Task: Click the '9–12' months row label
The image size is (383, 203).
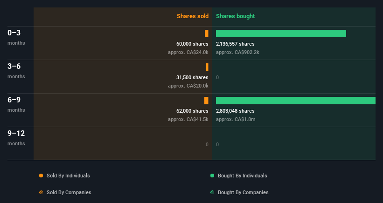Action: (x=16, y=133)
